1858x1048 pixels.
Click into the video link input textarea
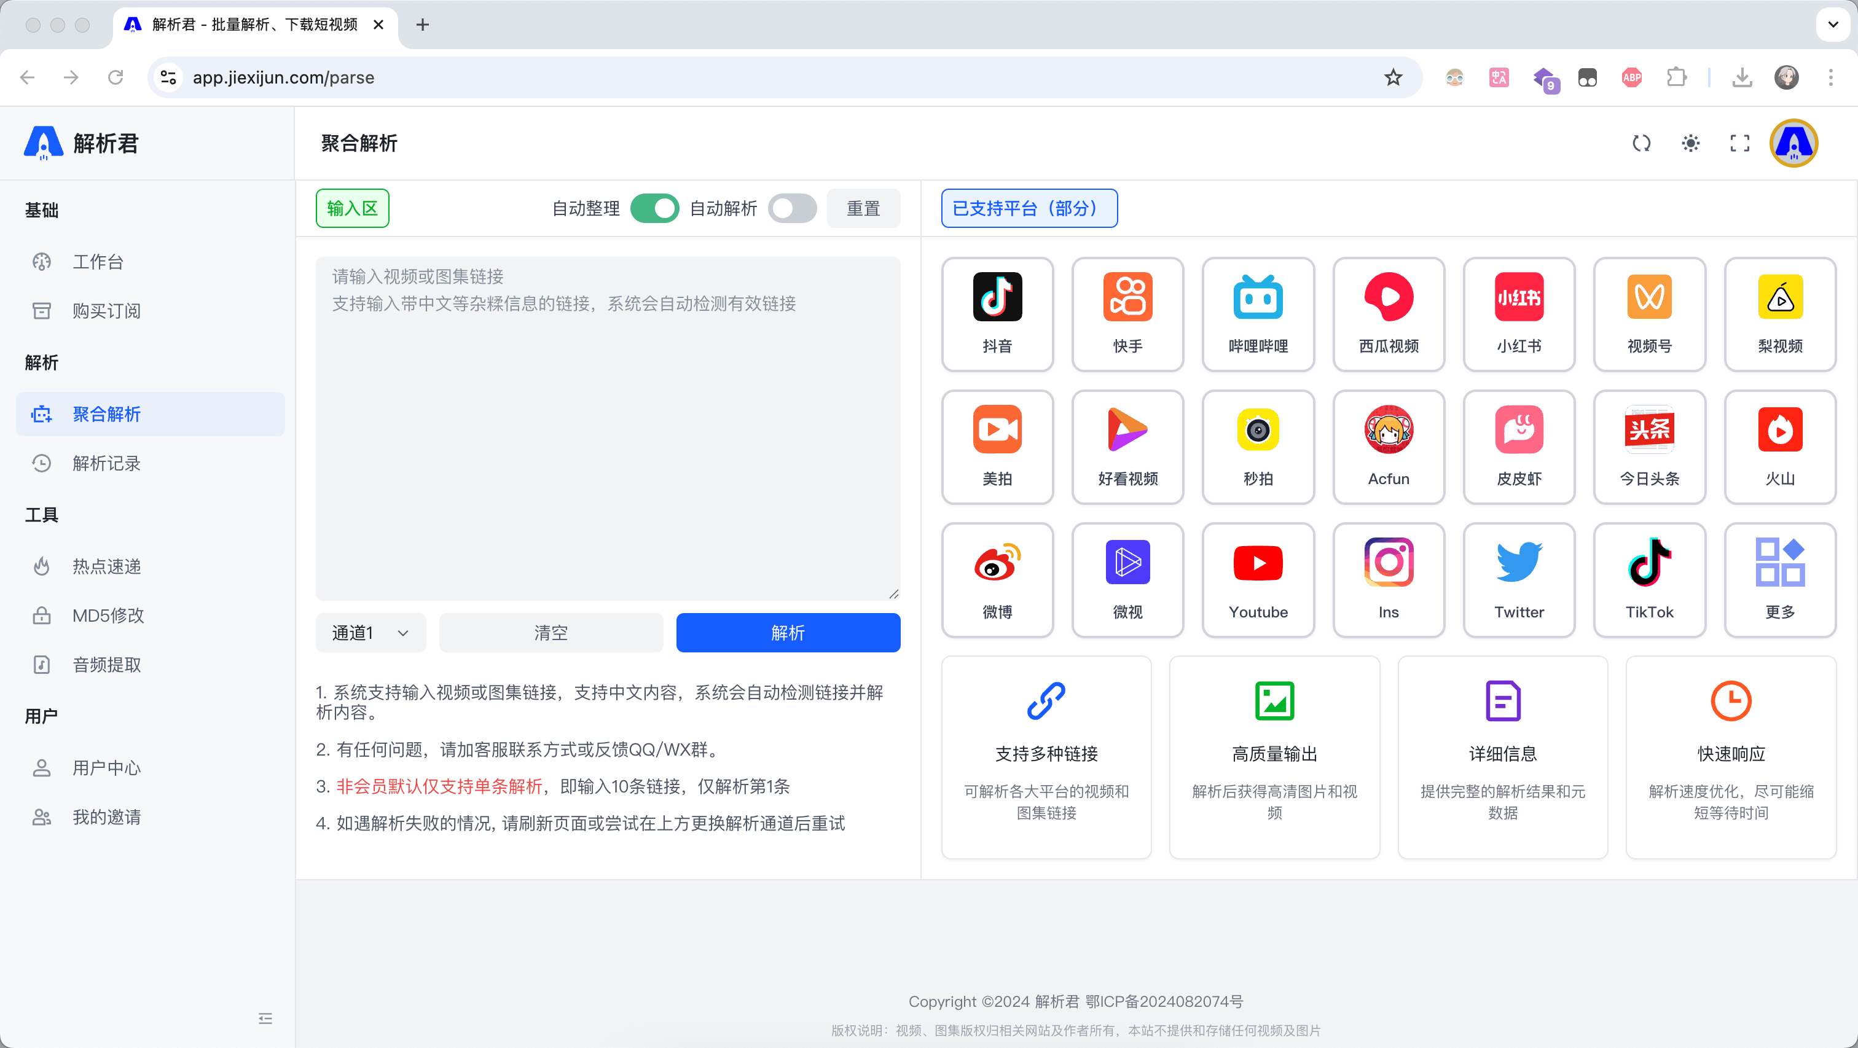pyautogui.click(x=608, y=428)
